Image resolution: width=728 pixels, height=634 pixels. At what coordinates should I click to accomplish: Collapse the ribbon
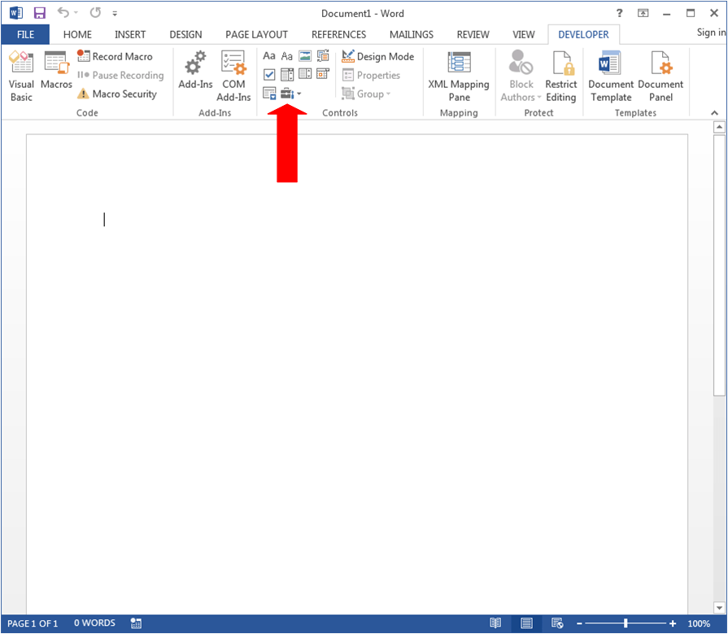tap(714, 113)
